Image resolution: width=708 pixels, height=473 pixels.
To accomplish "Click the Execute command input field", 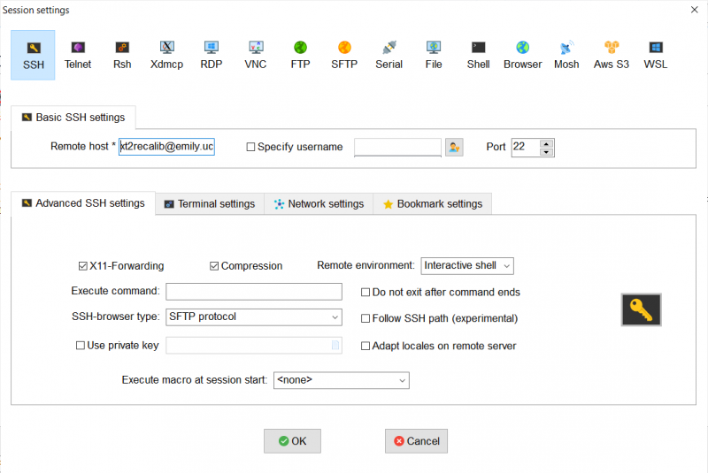I will click(x=254, y=291).
